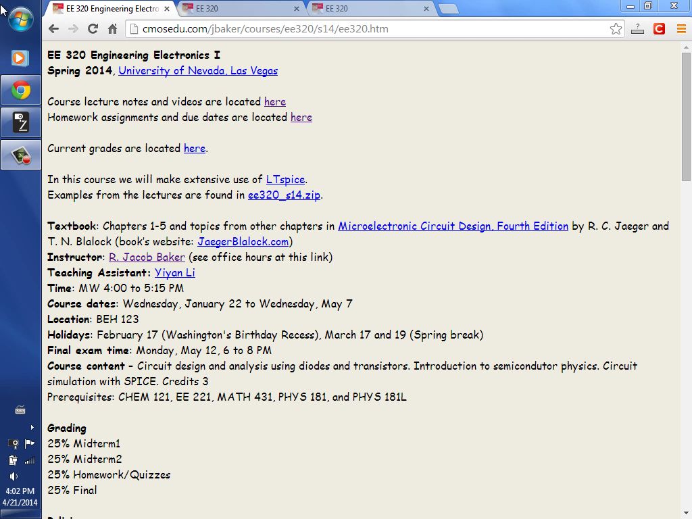Close the third EE 320 tab
Screen dimensions: 692x519
[x=426, y=9]
